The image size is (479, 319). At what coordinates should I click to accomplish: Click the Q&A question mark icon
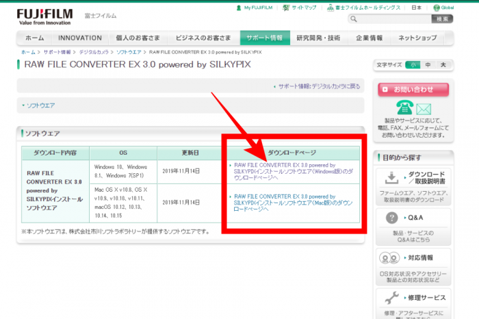point(391,218)
